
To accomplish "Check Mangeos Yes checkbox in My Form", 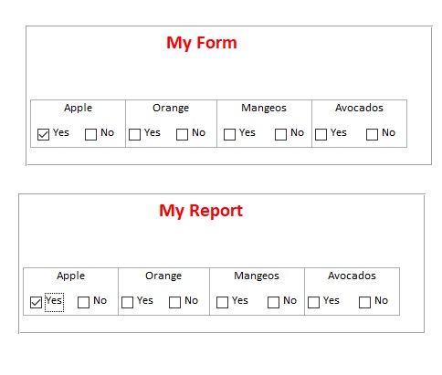I will tap(229, 134).
